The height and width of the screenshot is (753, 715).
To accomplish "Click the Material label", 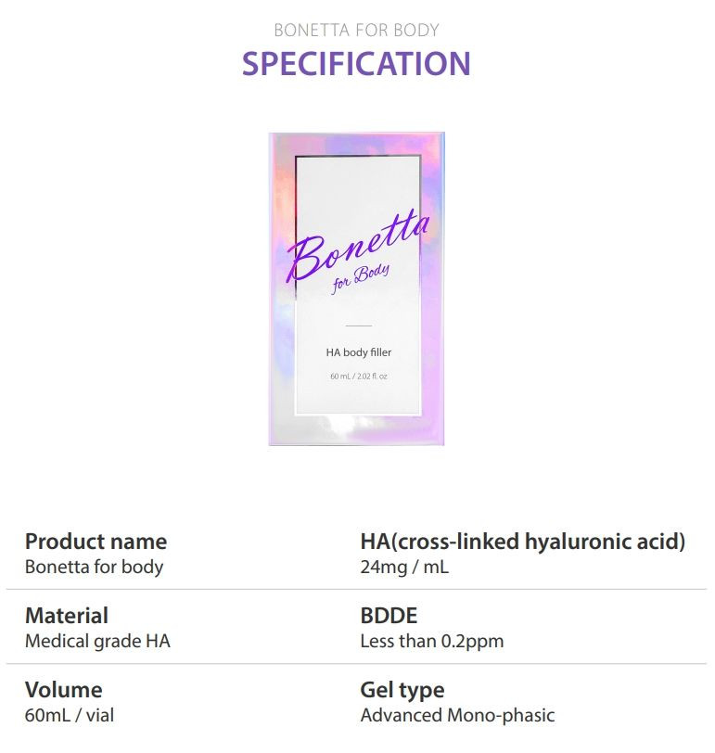I will click(67, 616).
